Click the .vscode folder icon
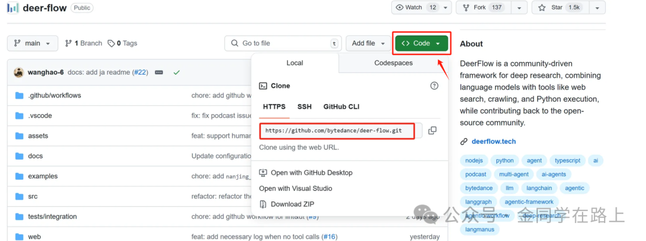Image resolution: width=646 pixels, height=241 pixels. (19, 116)
